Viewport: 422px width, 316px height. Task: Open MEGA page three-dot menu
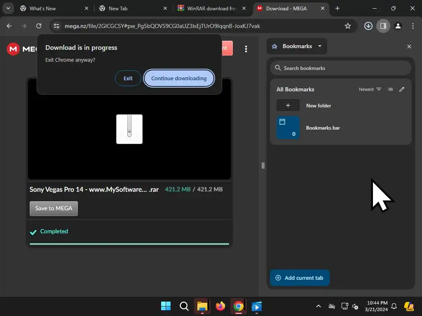tap(246, 49)
